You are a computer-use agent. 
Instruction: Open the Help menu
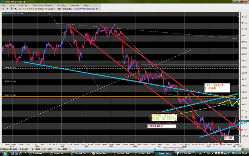click(x=86, y=6)
